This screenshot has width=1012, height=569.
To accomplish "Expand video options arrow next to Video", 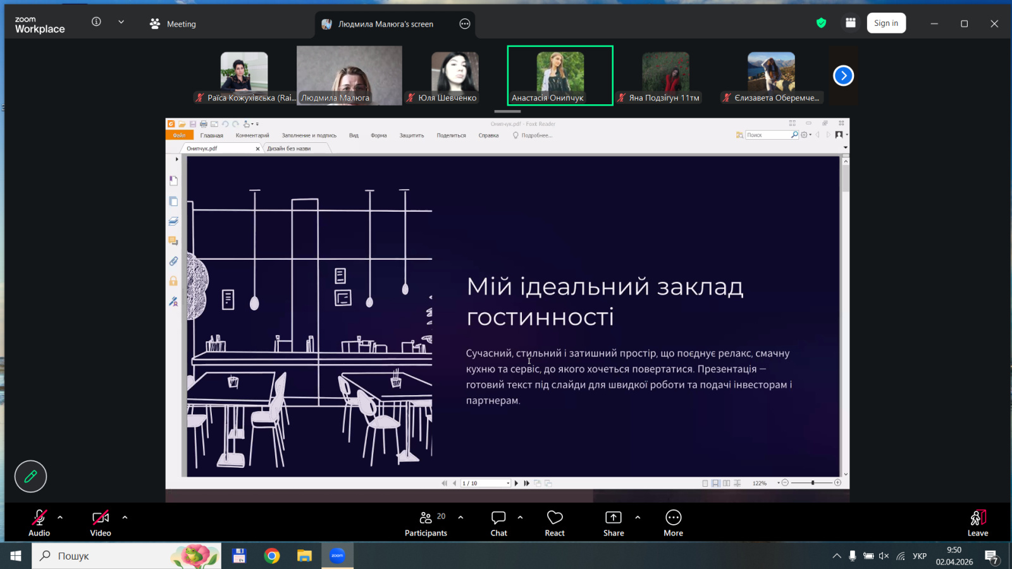I will 125,517.
